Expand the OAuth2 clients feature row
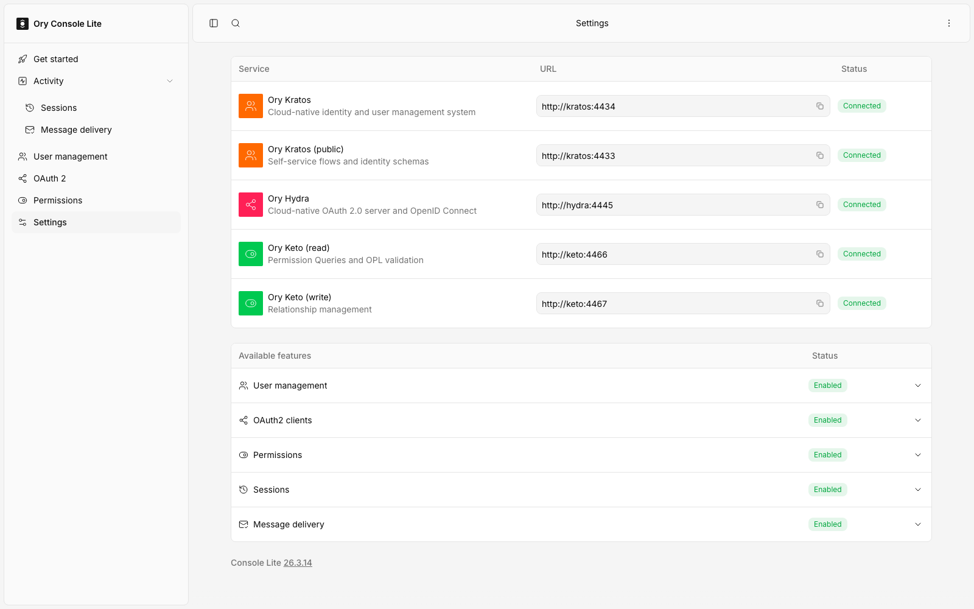Image resolution: width=974 pixels, height=609 pixels. coord(918,420)
